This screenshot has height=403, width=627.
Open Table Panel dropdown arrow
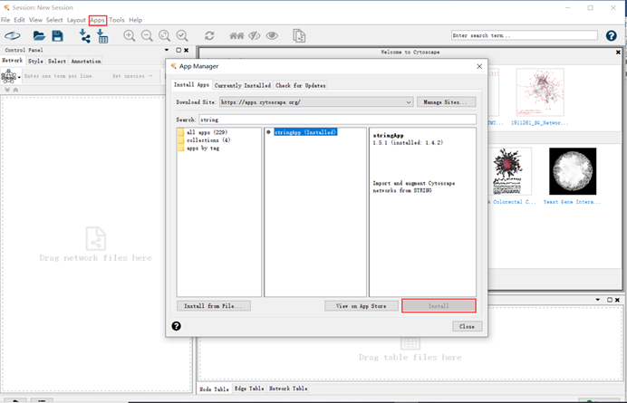tap(598, 300)
